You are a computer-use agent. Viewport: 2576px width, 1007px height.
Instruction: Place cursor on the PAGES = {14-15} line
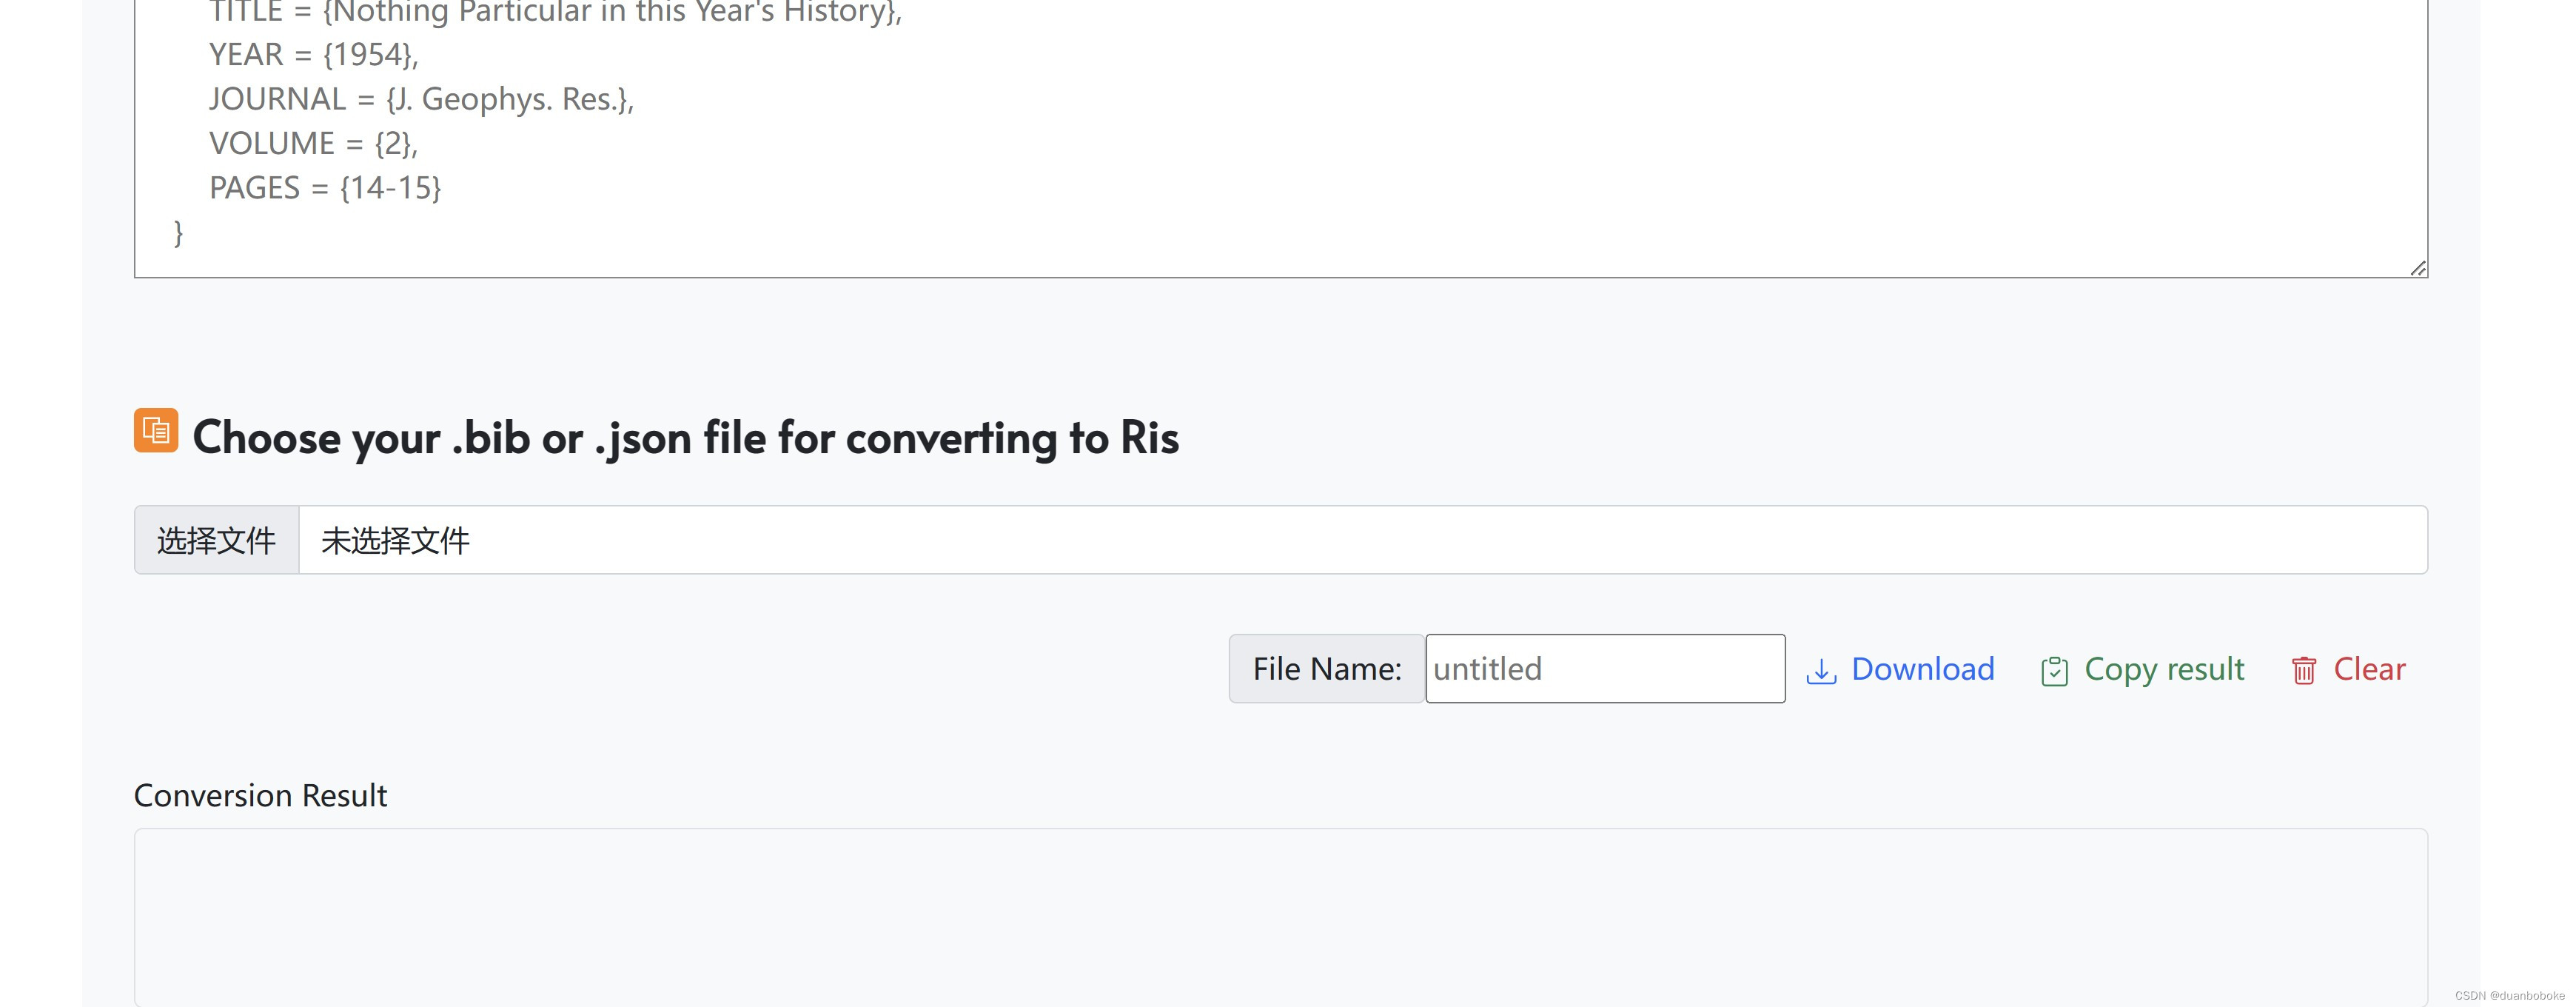tap(325, 188)
